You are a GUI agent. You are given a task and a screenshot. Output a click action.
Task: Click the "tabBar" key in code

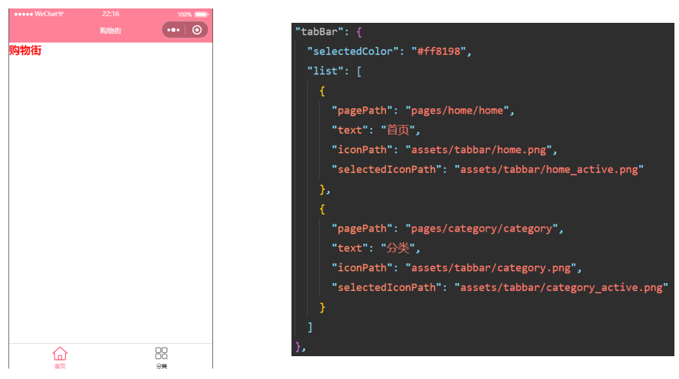(x=316, y=32)
